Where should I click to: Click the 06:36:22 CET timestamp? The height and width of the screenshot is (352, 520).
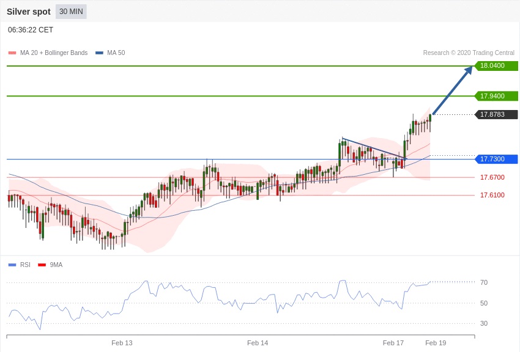(x=31, y=30)
